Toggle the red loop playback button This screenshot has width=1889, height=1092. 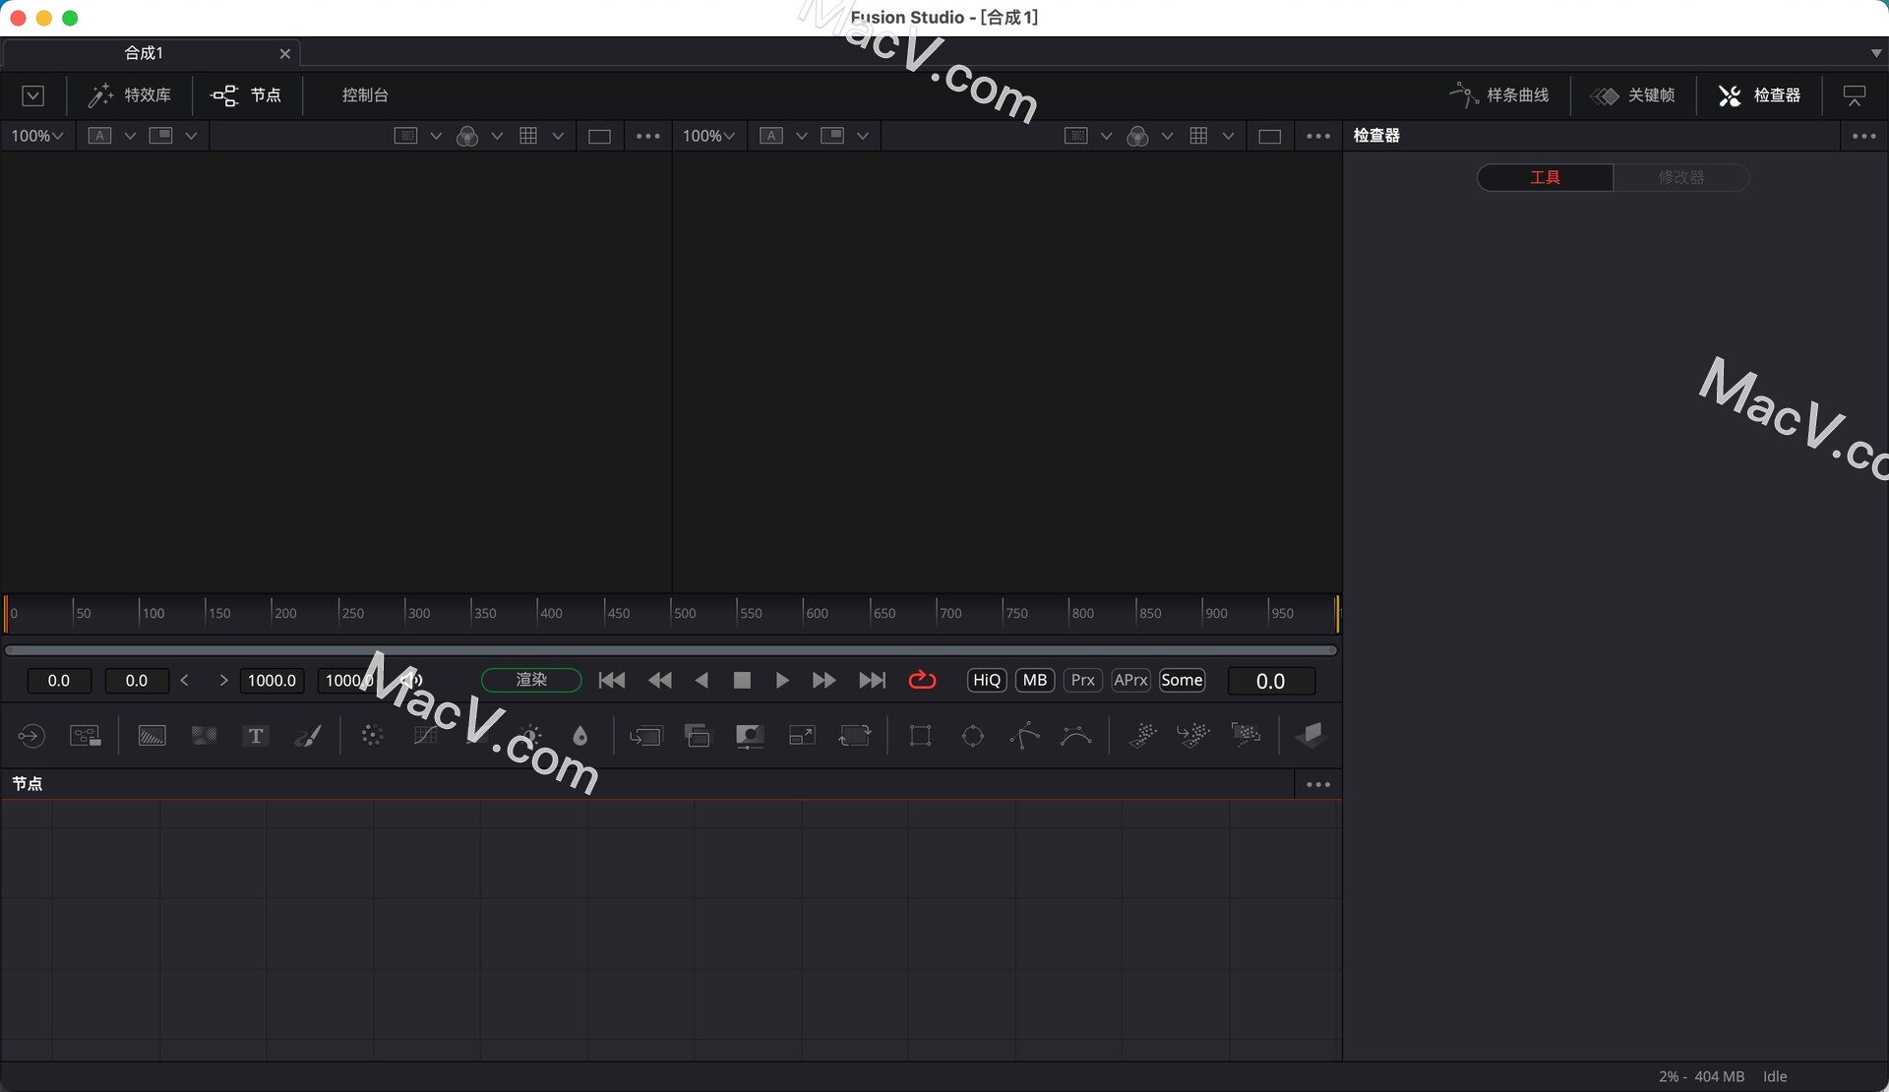point(922,680)
